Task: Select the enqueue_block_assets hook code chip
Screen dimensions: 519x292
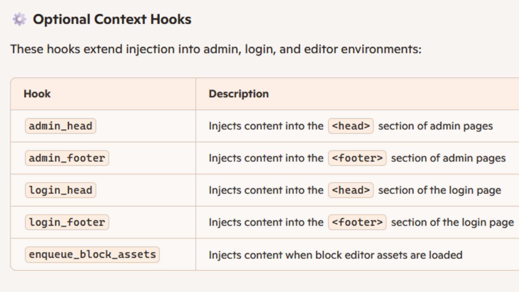Action: pyautogui.click(x=92, y=254)
